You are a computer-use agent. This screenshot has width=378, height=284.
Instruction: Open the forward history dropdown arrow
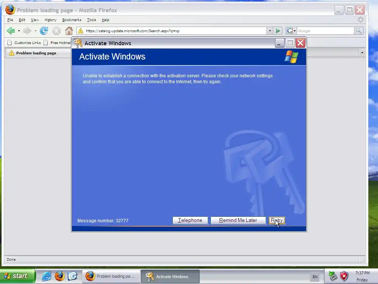pyautogui.click(x=35, y=31)
